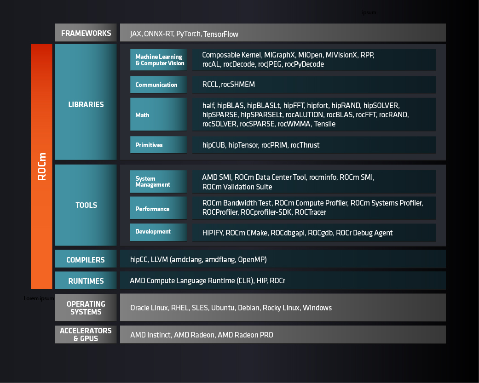Select the Math libraries box
The width and height of the screenshot is (479, 383).
(158, 114)
